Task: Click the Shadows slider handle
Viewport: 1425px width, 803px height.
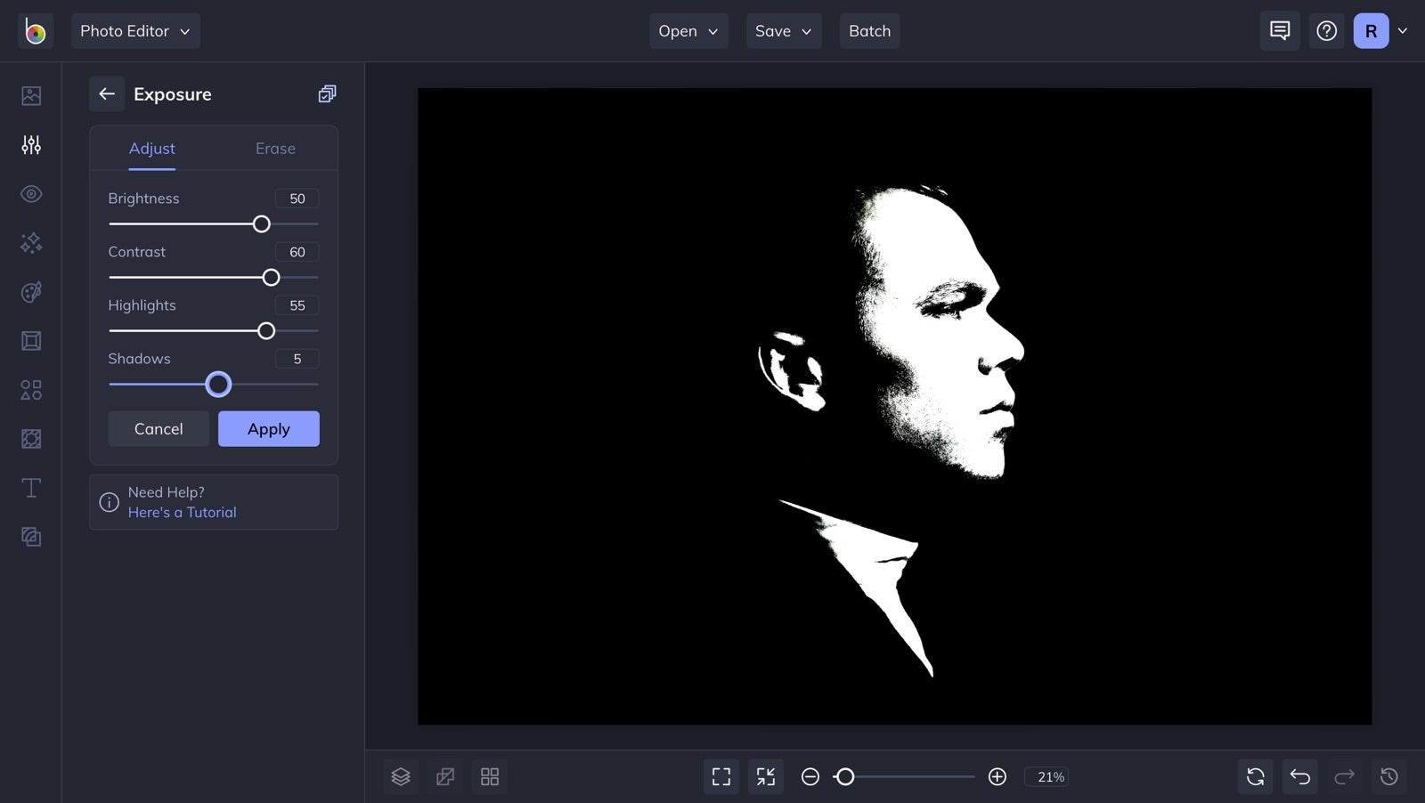Action: pos(218,385)
